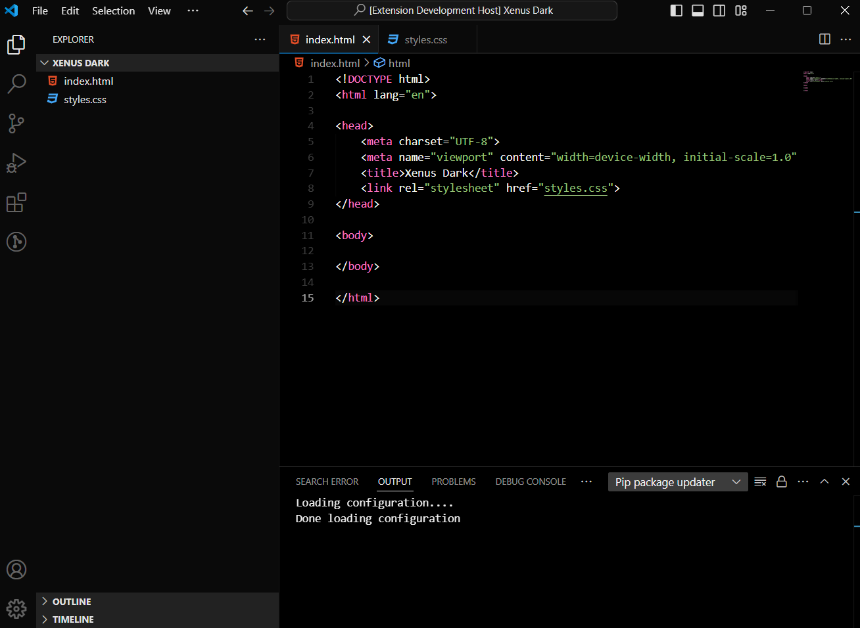Close the index.html tab
860x628 pixels.
point(366,39)
